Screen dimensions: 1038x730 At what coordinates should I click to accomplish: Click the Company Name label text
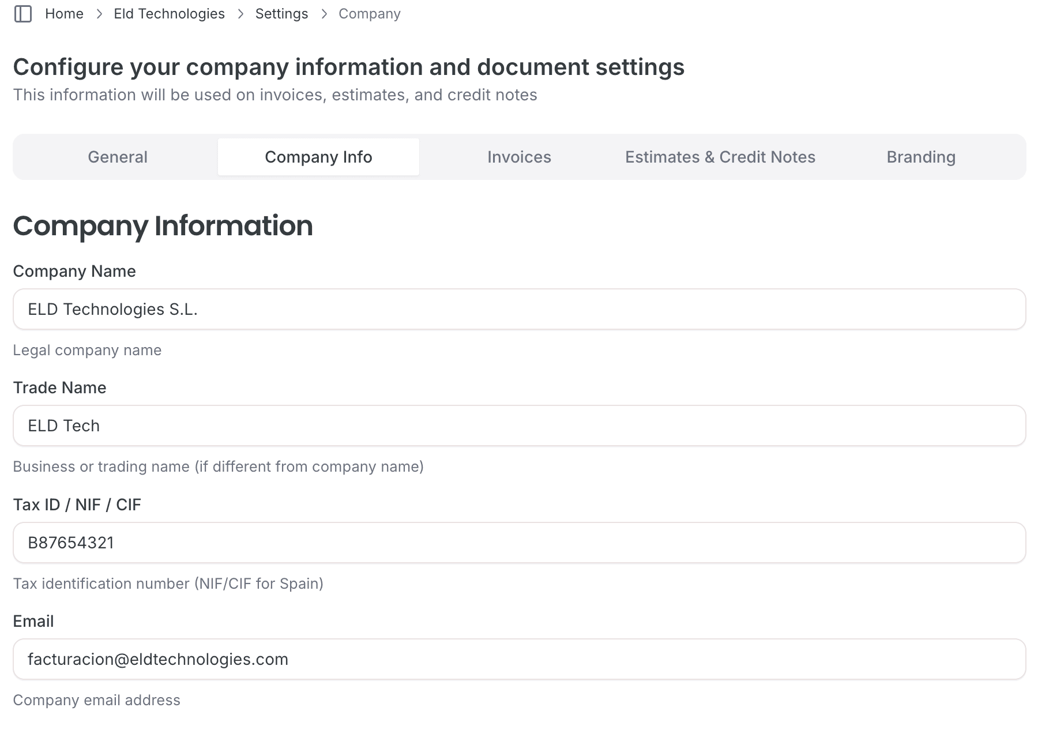74,270
